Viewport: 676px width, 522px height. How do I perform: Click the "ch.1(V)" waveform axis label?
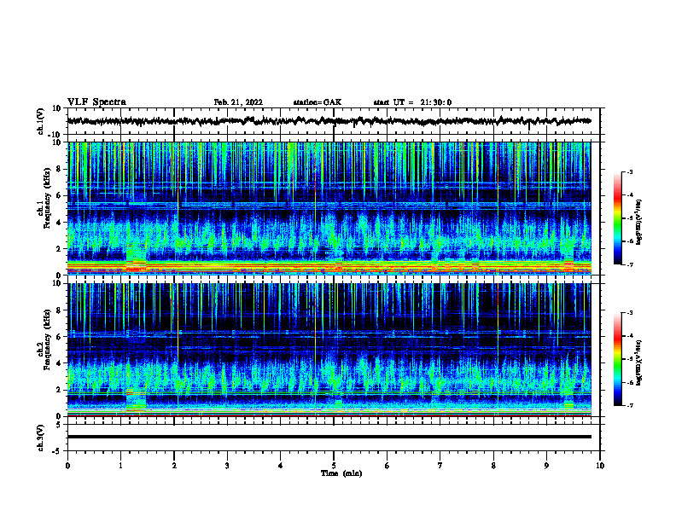click(x=40, y=121)
